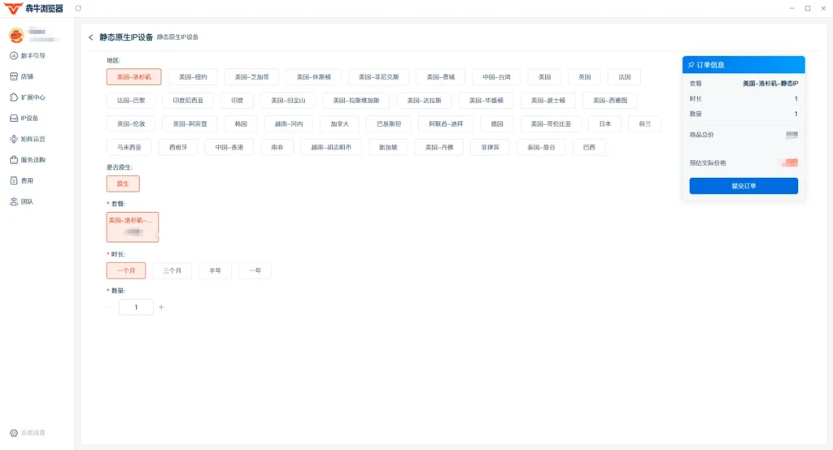The image size is (833, 450).
Task: Open 团队 team item in sidebar
Action: 22,201
